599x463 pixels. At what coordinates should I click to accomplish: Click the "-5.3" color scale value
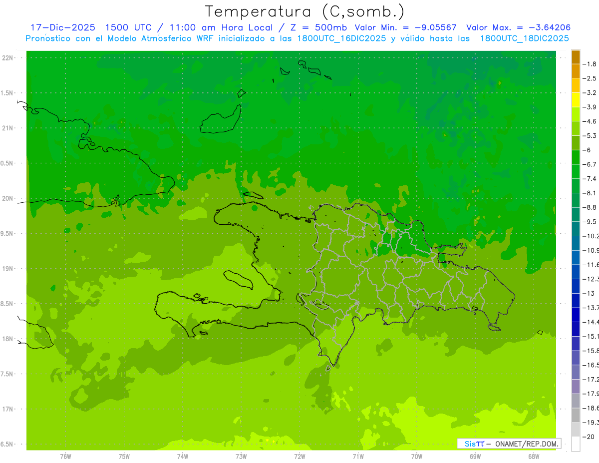(590, 135)
